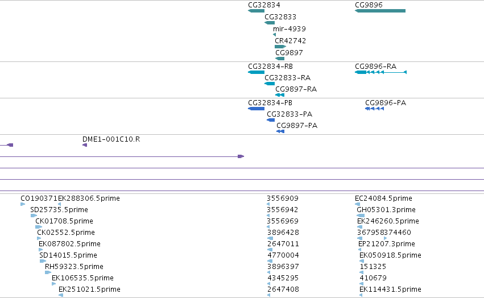
Task: Click the CG32833-RA transcript bar
Action: coord(270,84)
